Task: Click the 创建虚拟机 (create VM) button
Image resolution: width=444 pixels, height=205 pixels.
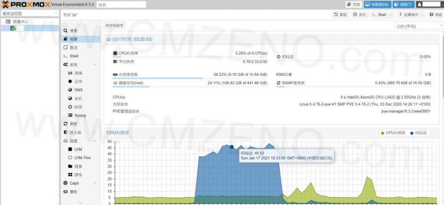Action: tap(376, 4)
